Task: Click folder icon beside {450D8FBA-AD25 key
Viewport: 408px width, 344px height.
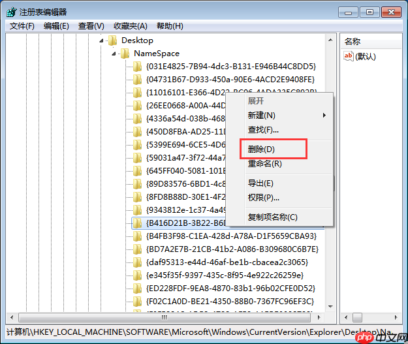Action: (137, 132)
